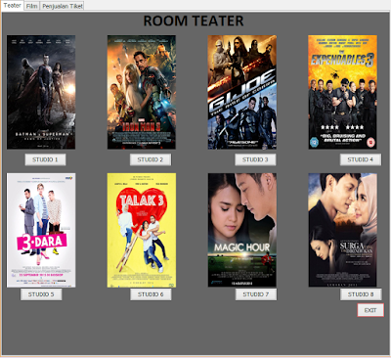
Task: Open the Penjualan Tiket tab
Action: [x=62, y=6]
